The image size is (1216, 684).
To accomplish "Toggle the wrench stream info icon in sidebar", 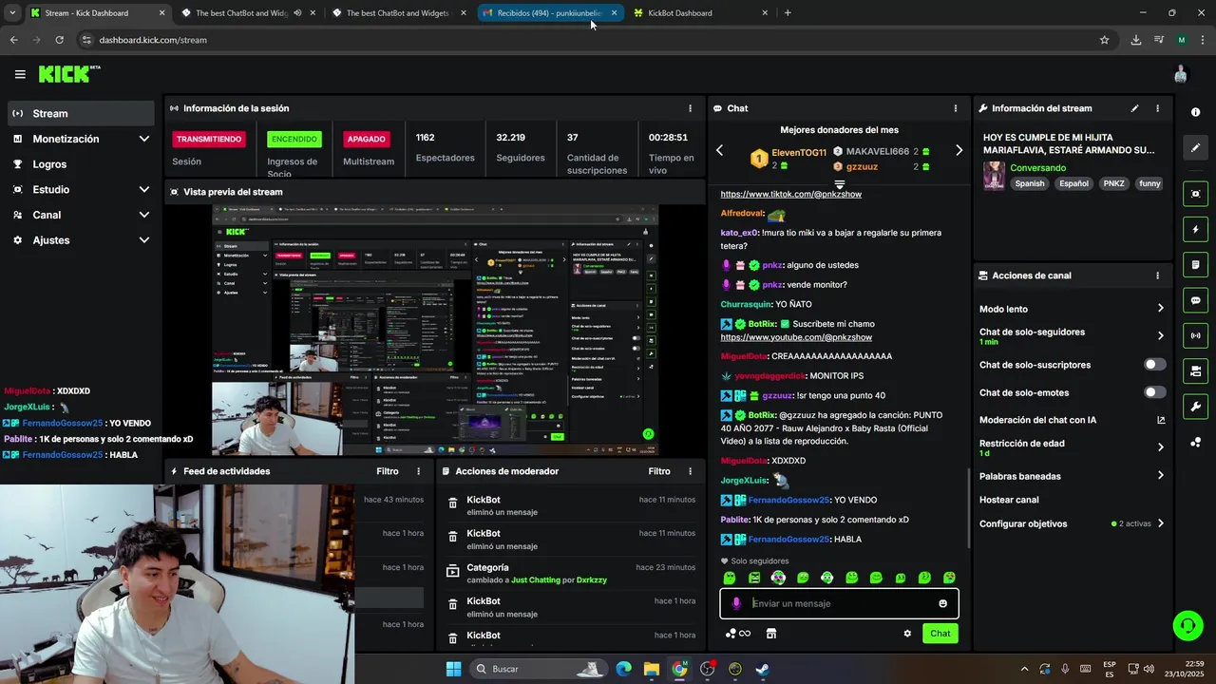I will 1195,407.
